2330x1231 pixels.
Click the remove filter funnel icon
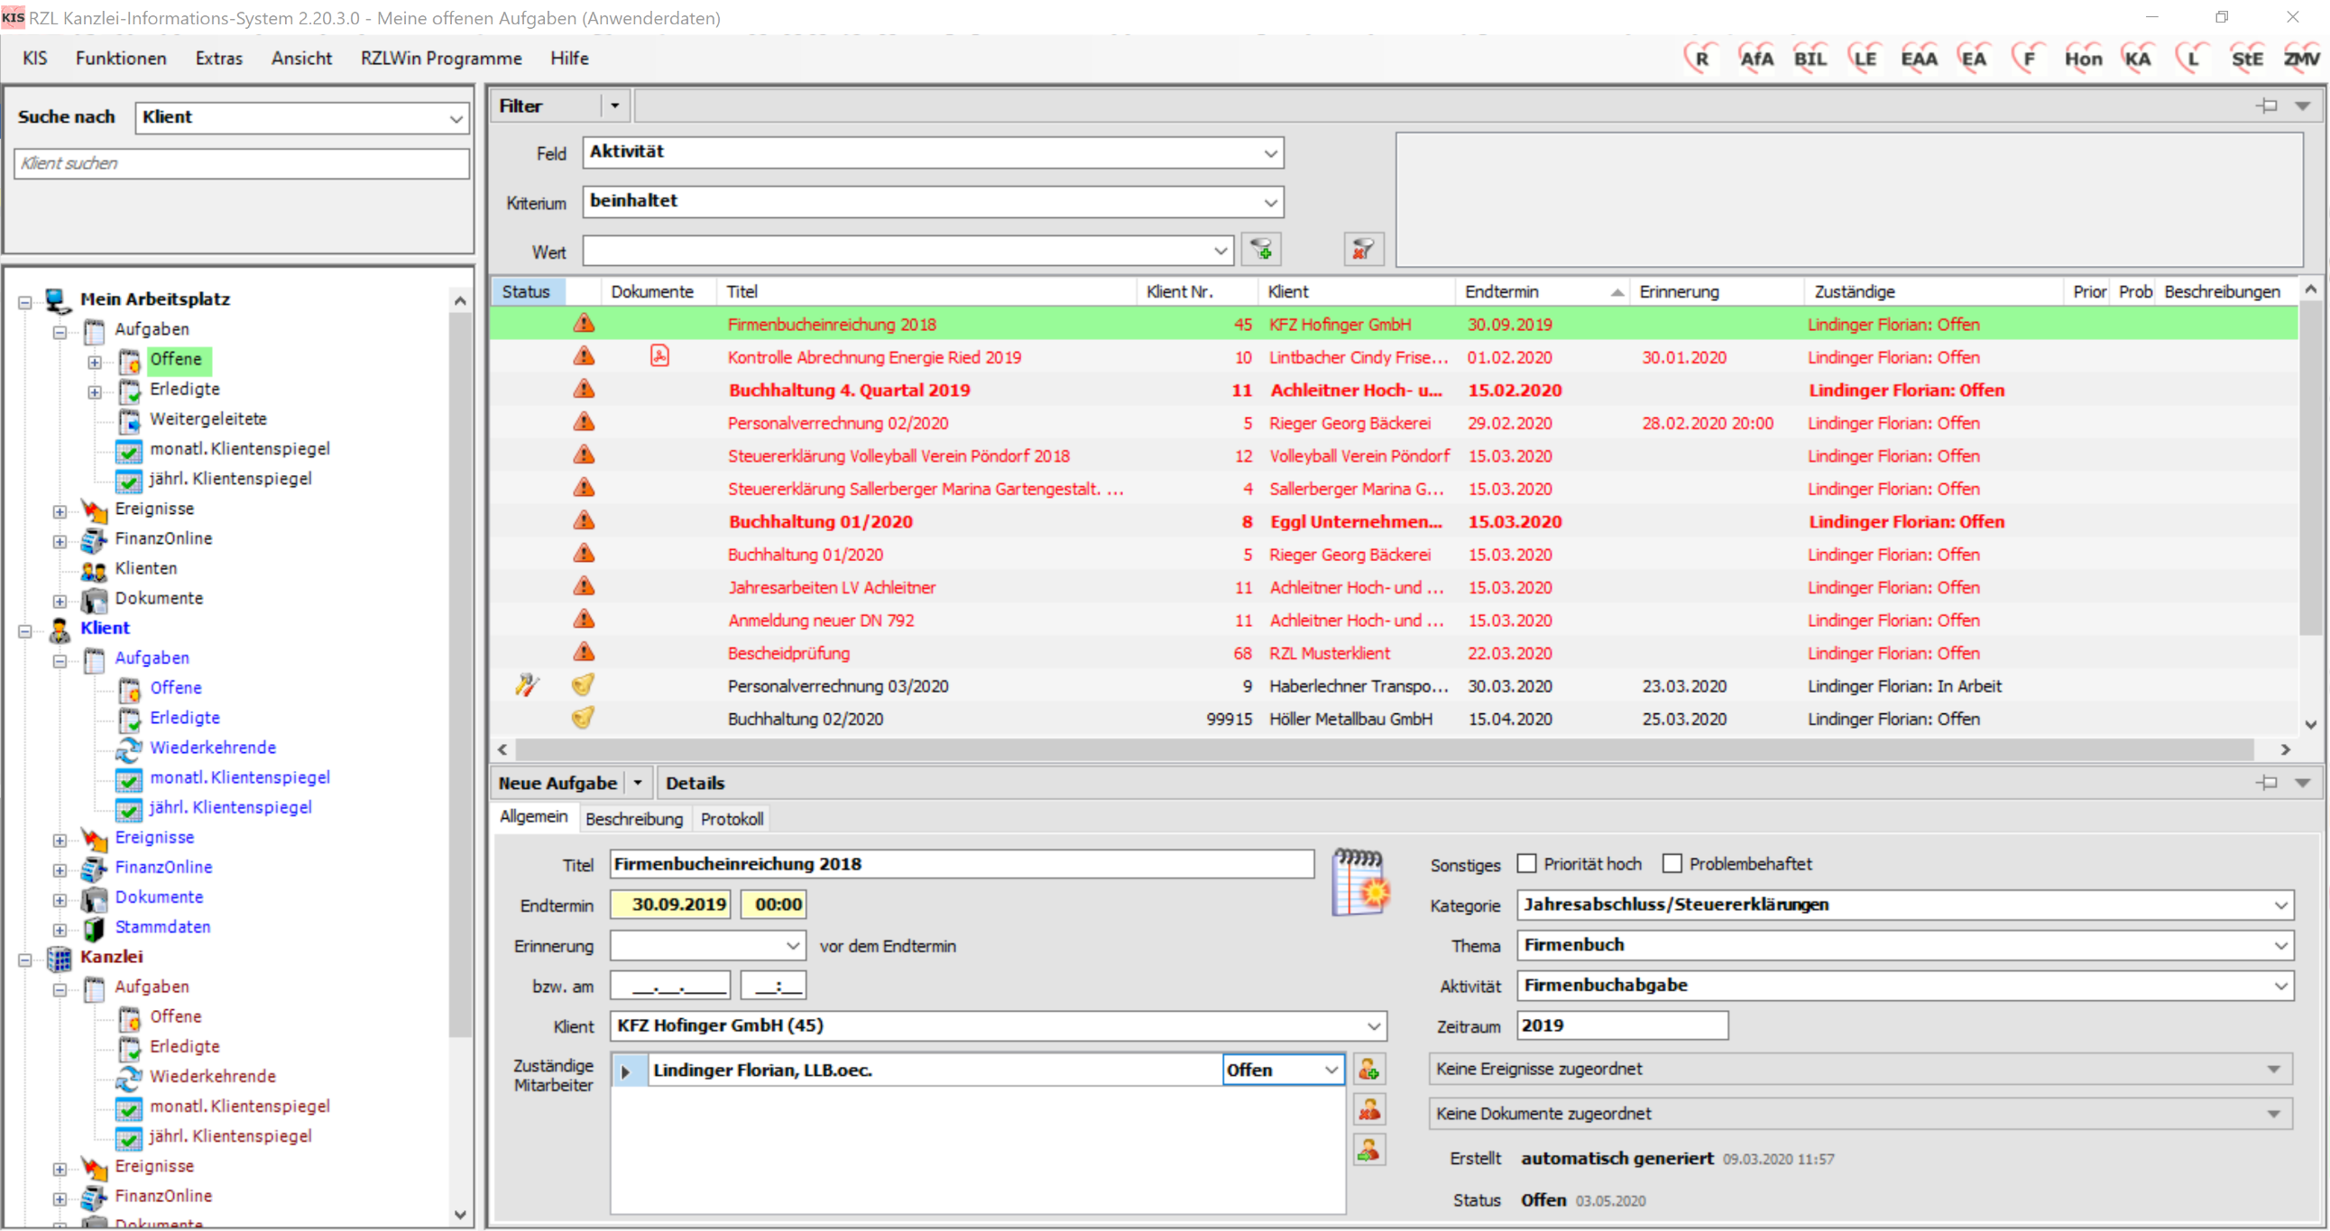pos(1362,250)
